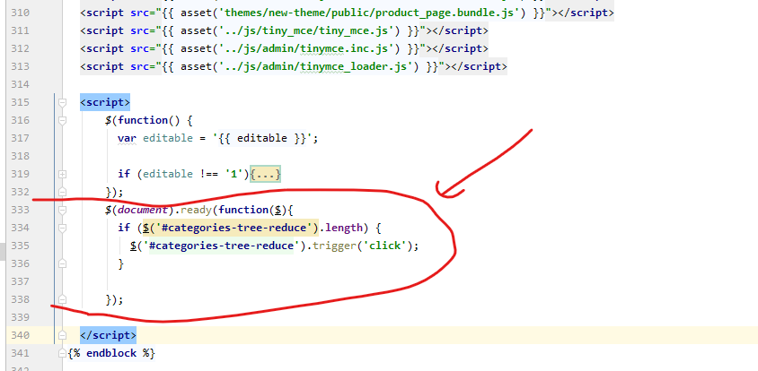This screenshot has width=758, height=371.
Task: Click the fold end marker on line 332
Action: click(62, 192)
